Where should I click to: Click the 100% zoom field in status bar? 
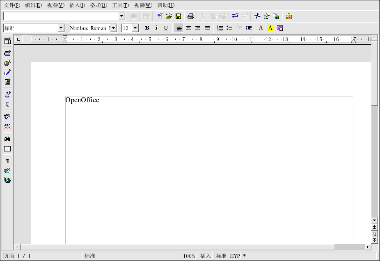point(189,256)
